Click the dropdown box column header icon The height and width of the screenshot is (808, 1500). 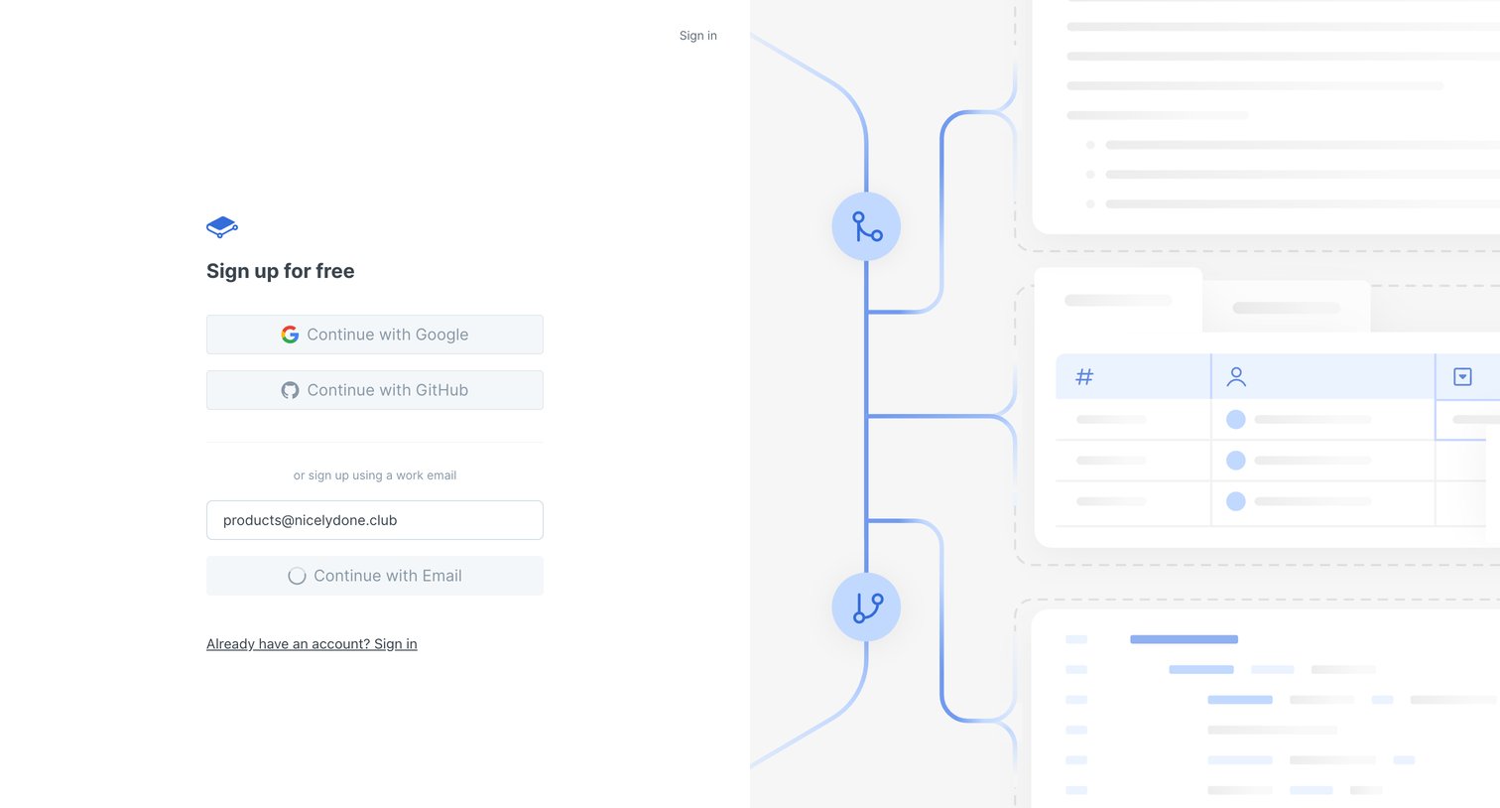1462,376
